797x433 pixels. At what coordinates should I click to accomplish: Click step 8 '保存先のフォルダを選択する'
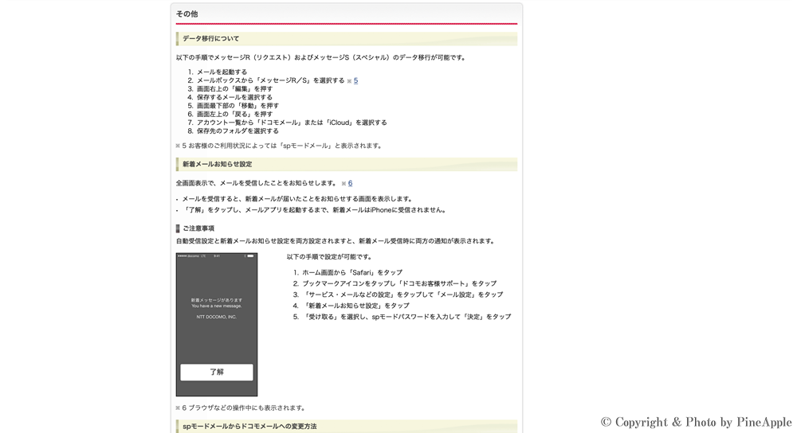(238, 131)
